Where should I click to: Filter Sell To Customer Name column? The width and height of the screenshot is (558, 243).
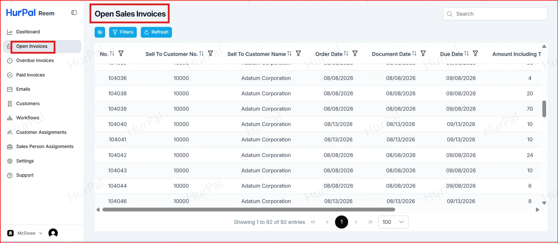click(298, 54)
